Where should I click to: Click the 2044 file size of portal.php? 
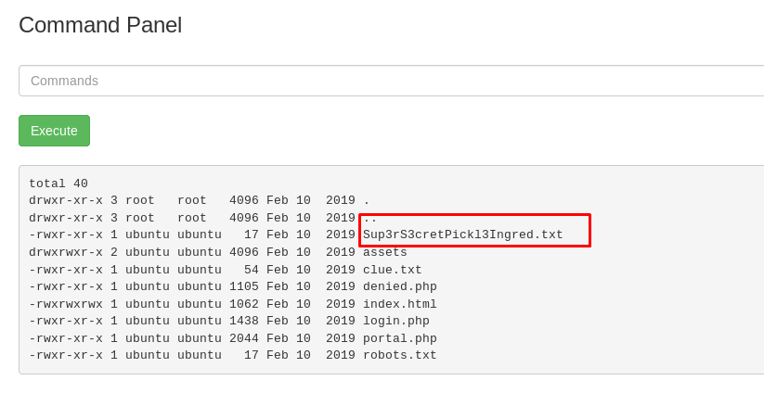pos(244,338)
